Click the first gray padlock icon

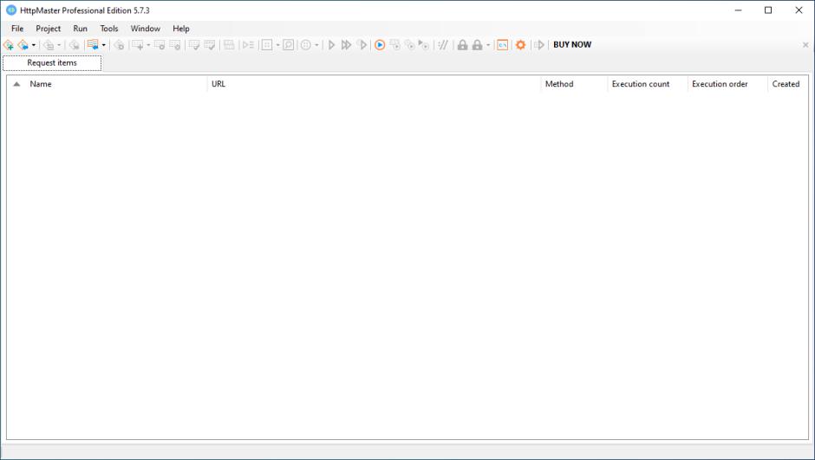pos(463,45)
